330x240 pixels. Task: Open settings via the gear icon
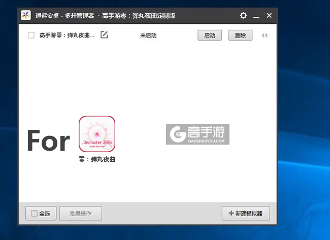[243, 15]
